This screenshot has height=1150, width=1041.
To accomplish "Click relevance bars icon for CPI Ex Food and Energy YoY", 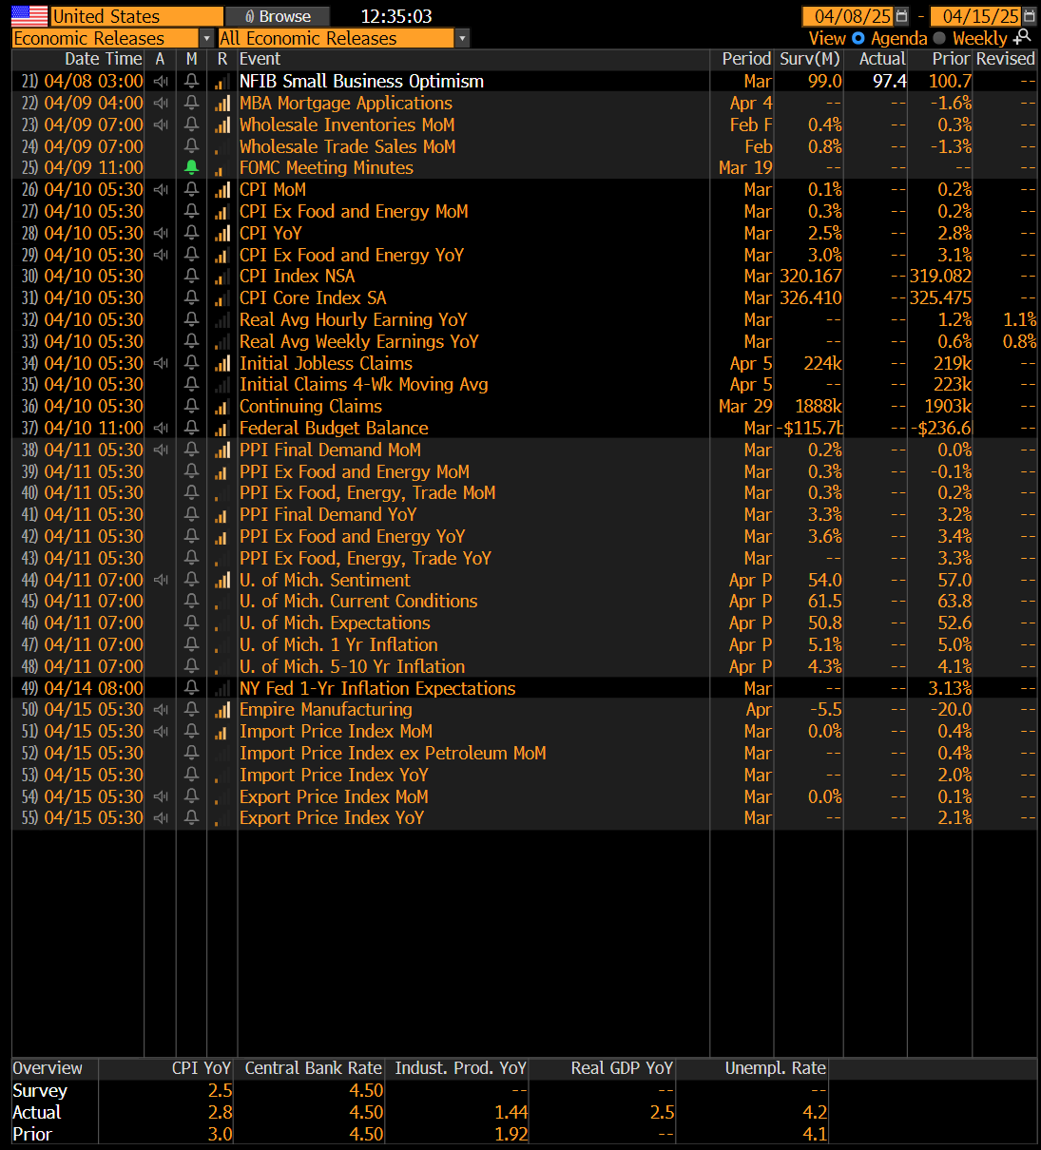I will pos(222,256).
